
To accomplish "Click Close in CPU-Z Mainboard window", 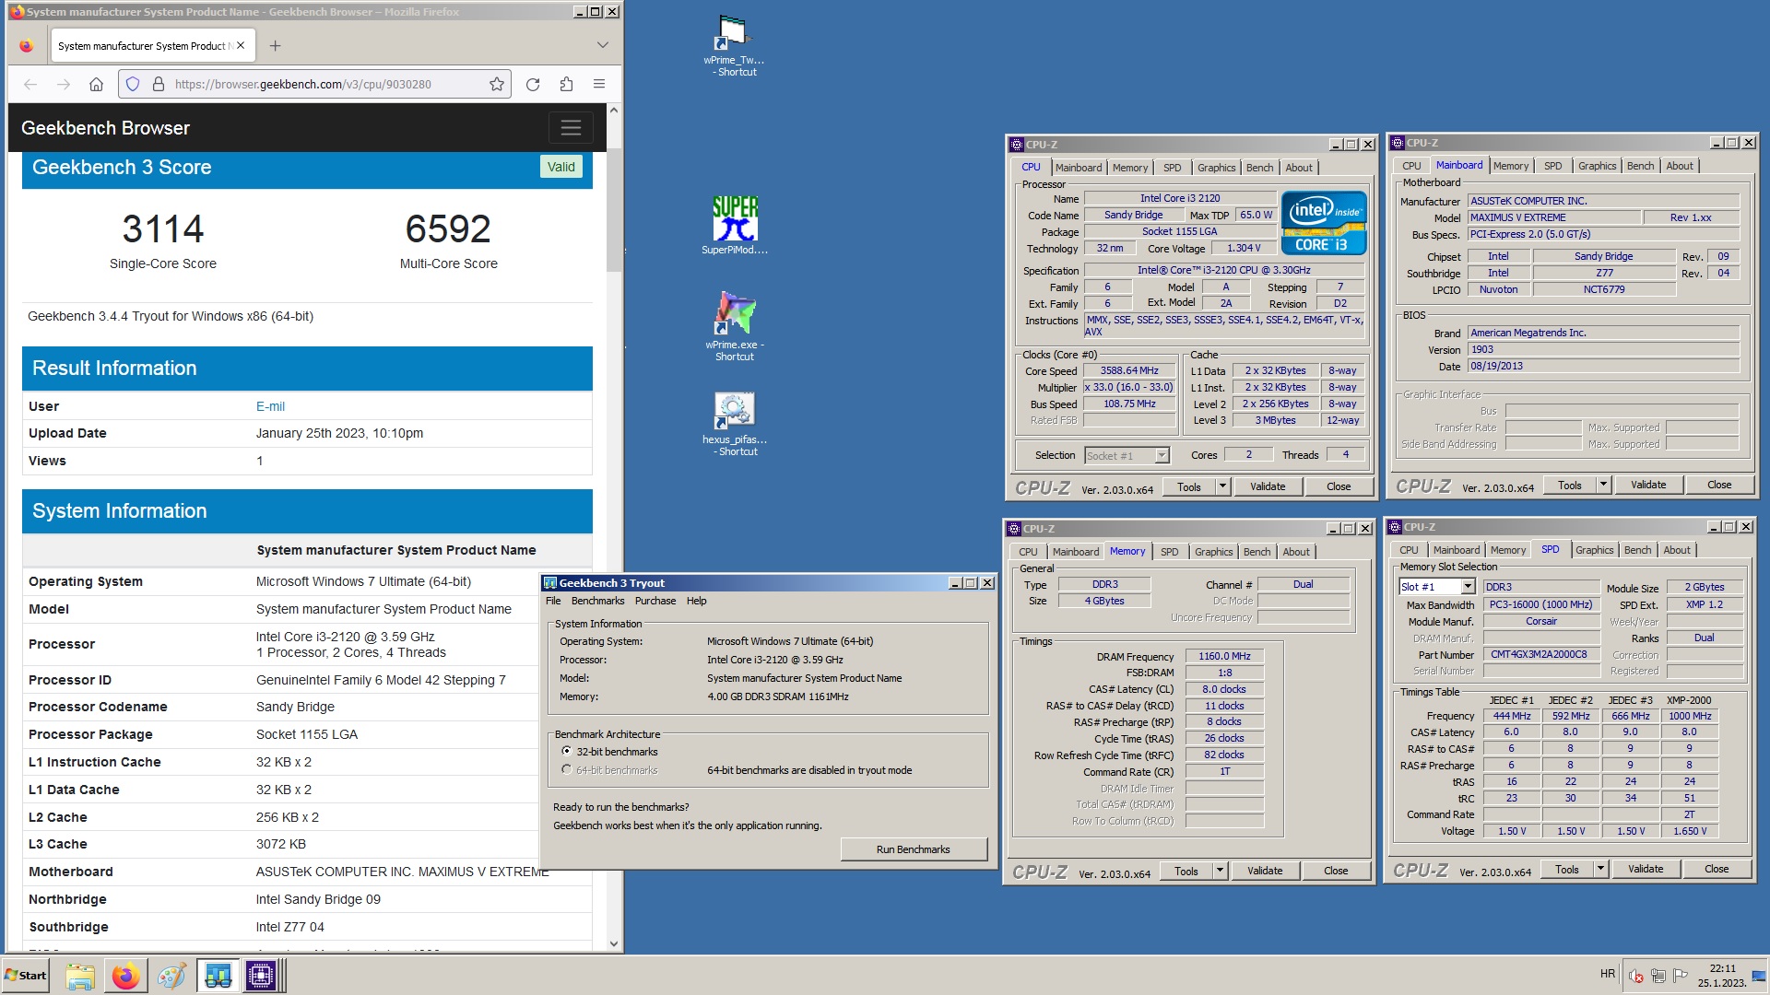I will pos(1718,485).
